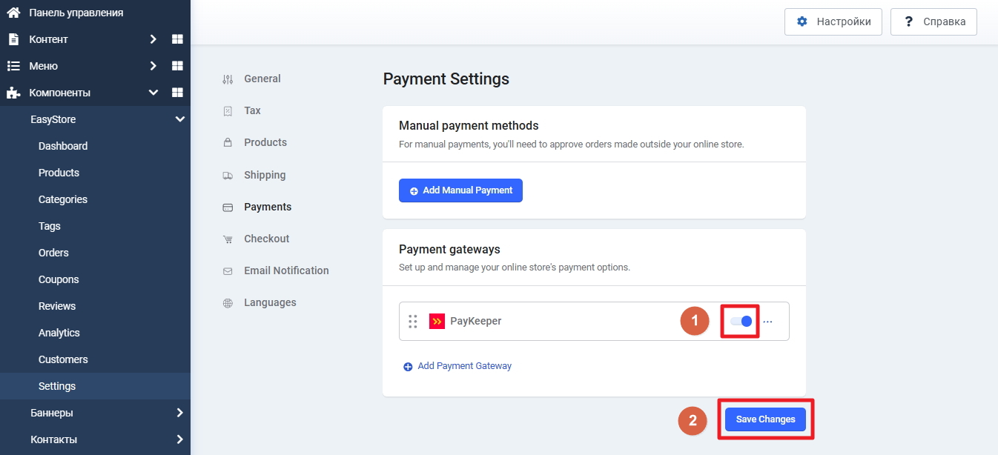Expand the Баннеры section
Image resolution: width=998 pixels, height=455 pixels.
pyautogui.click(x=179, y=413)
